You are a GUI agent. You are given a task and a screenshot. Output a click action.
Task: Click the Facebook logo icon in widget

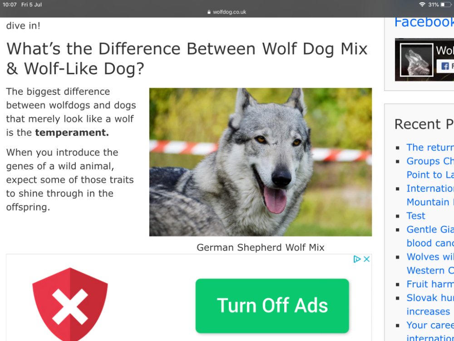point(445,66)
